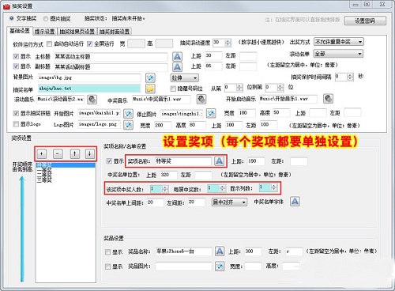Browse for the 奖品图片 prize image
The image size is (395, 291).
click(220, 266)
